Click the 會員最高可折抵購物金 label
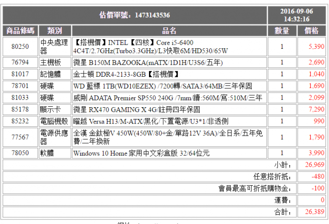 point(255,188)
